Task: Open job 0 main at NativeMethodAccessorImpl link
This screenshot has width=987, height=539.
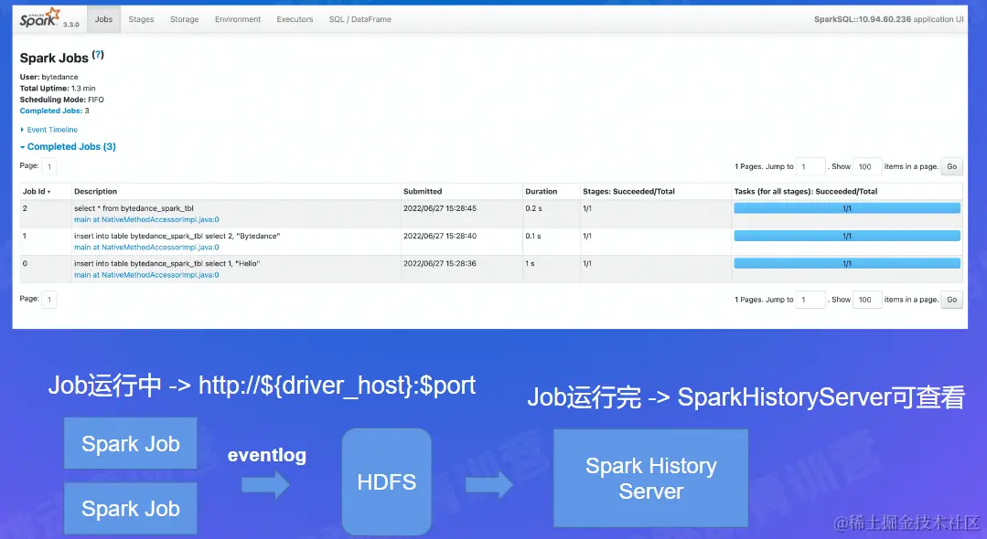Action: click(x=146, y=275)
